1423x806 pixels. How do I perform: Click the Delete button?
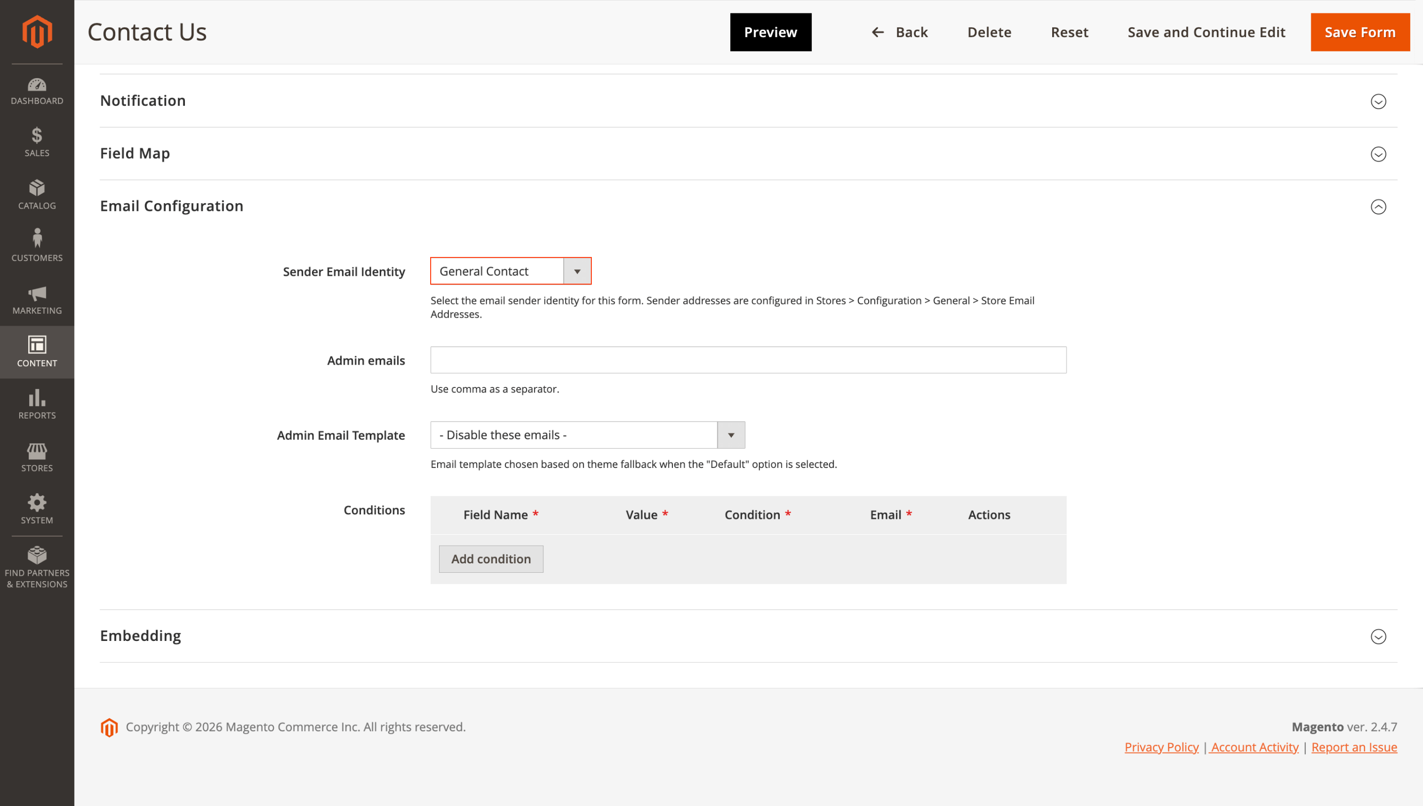989,32
